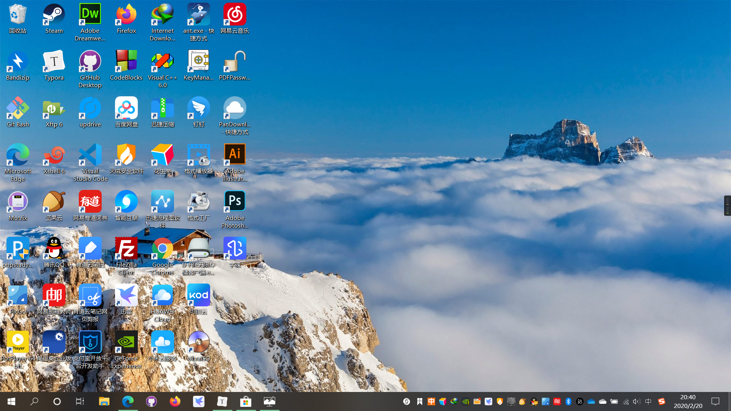Launch Google Chrome from desktop
The image size is (731, 411).
[162, 249]
